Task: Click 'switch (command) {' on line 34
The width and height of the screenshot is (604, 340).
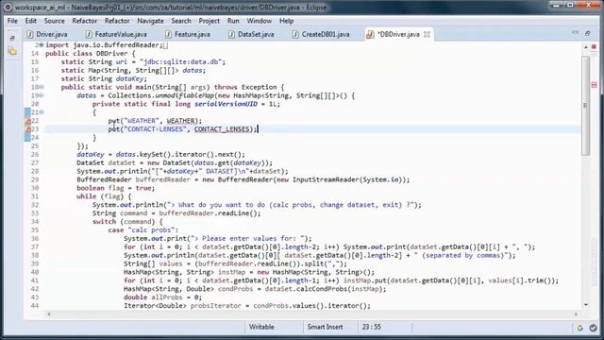Action: 127,222
